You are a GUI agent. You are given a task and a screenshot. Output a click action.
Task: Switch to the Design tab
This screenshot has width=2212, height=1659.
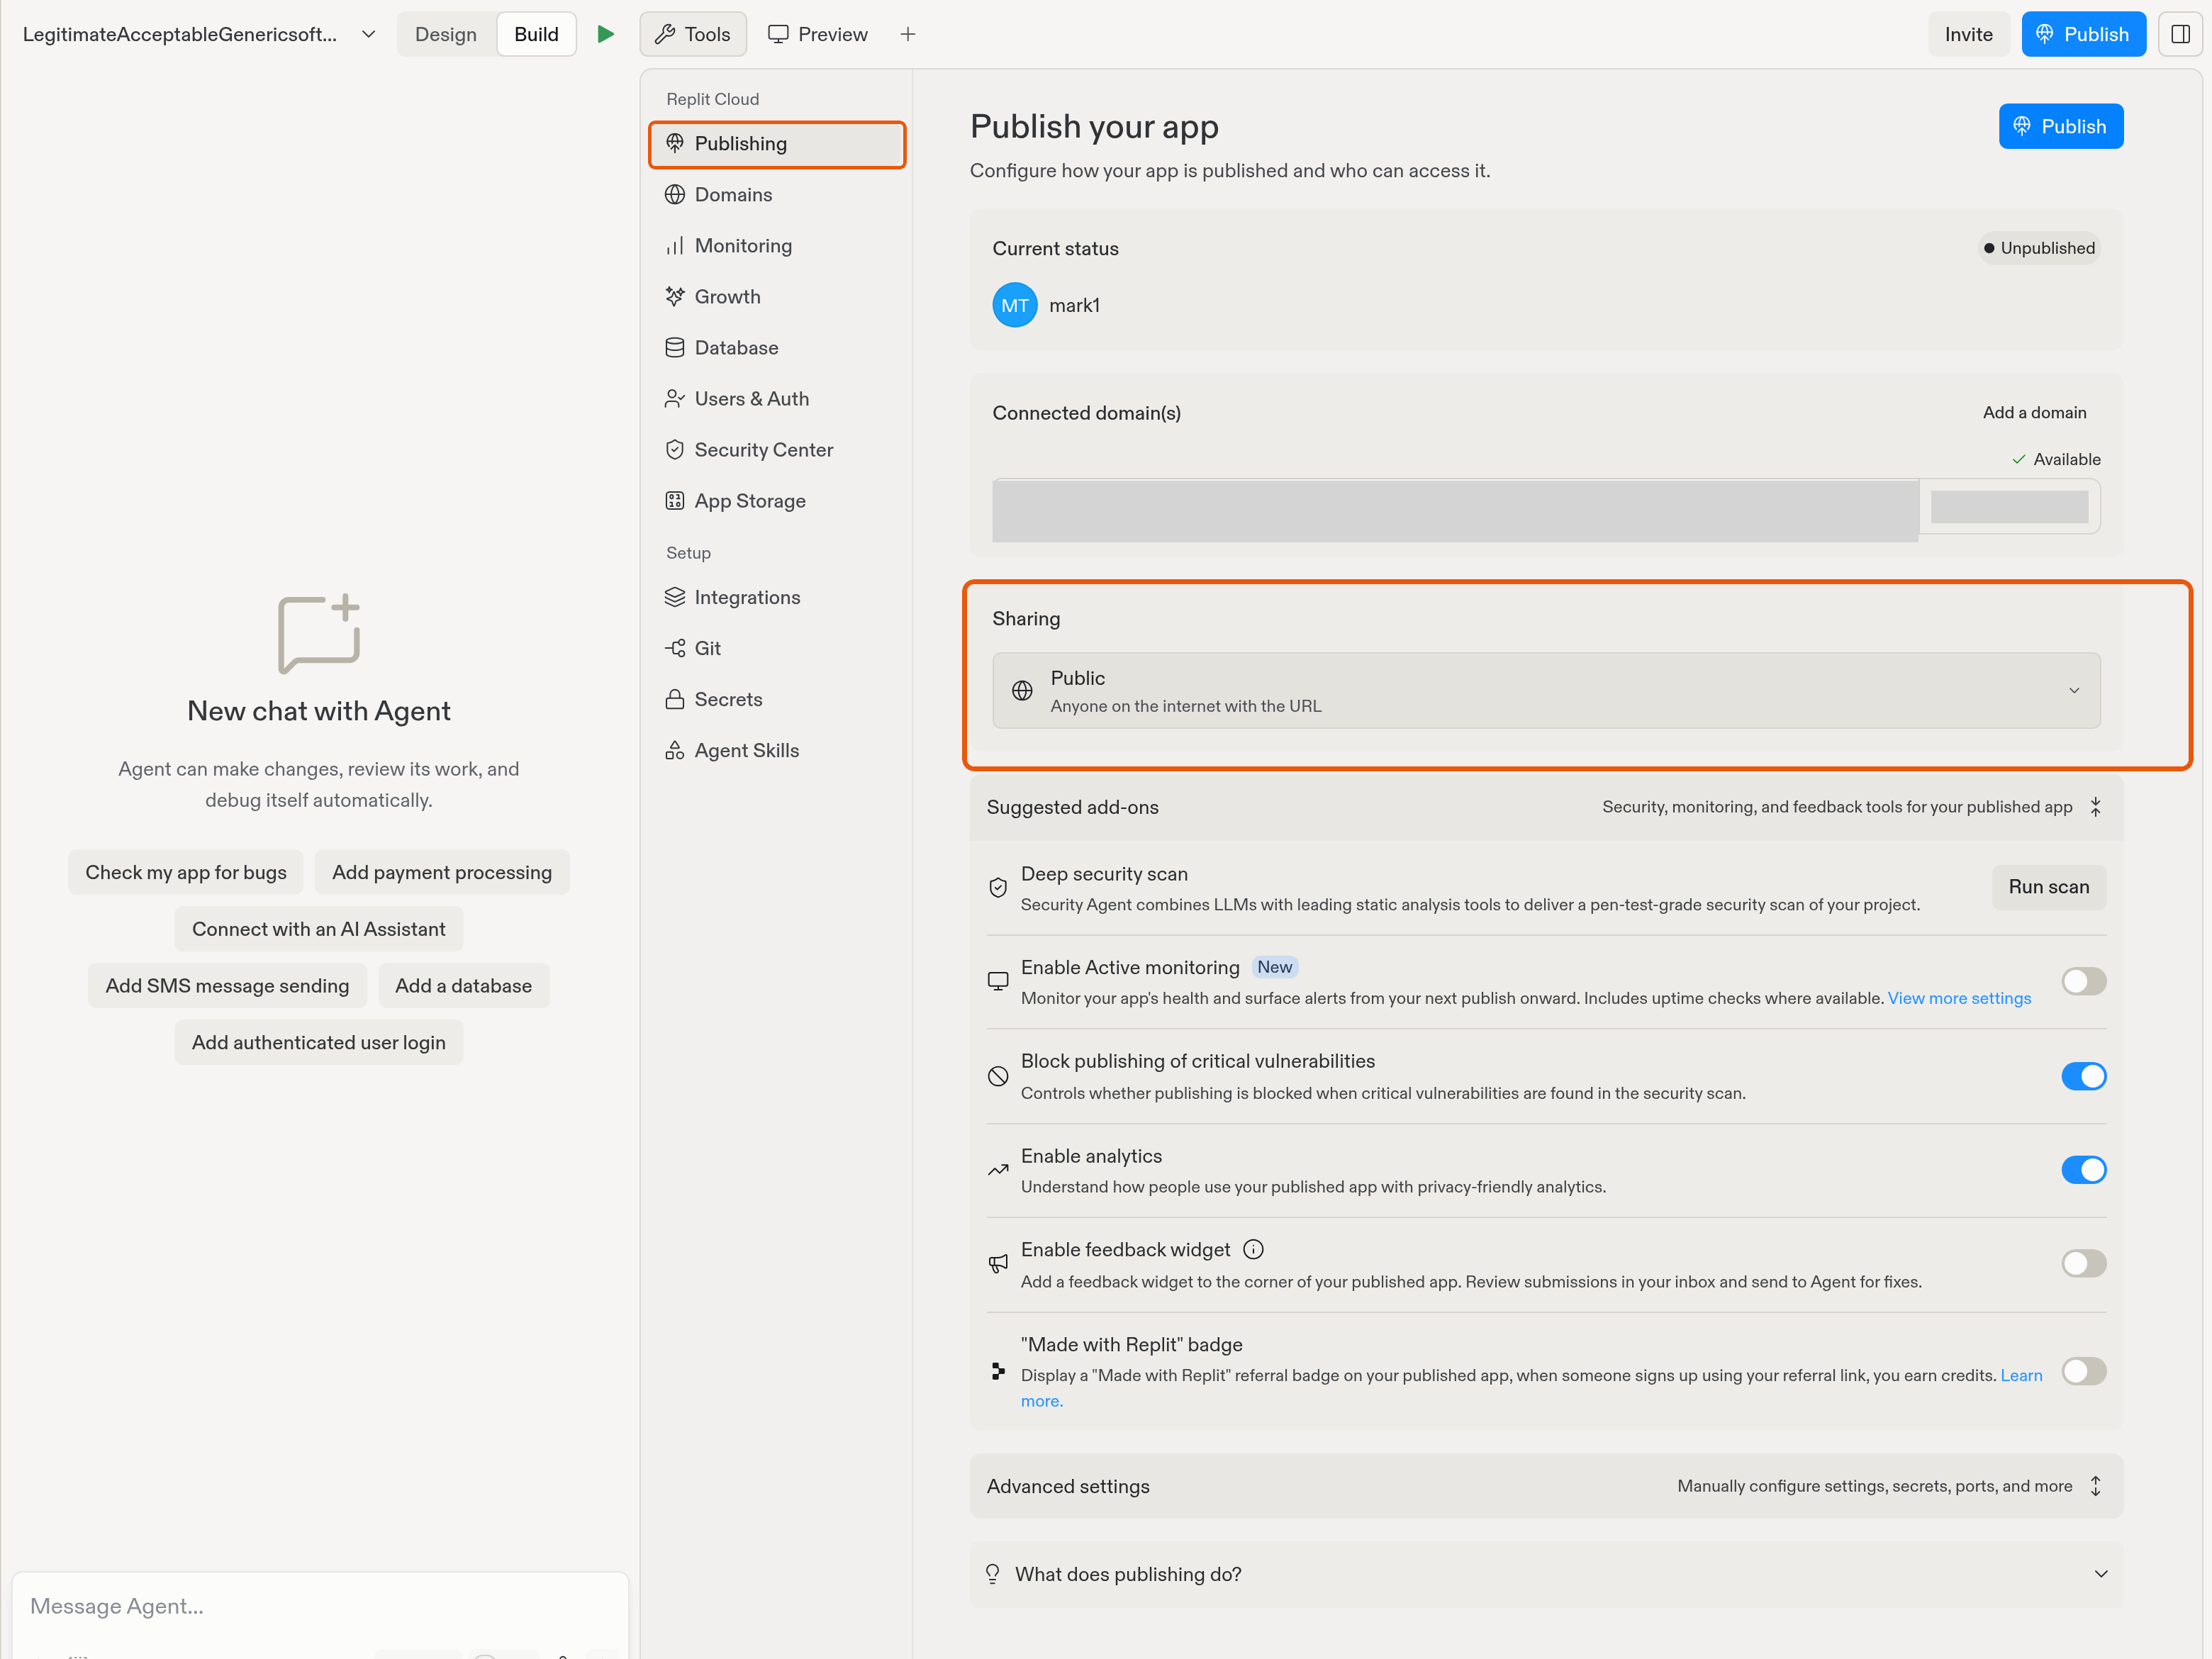click(x=446, y=34)
